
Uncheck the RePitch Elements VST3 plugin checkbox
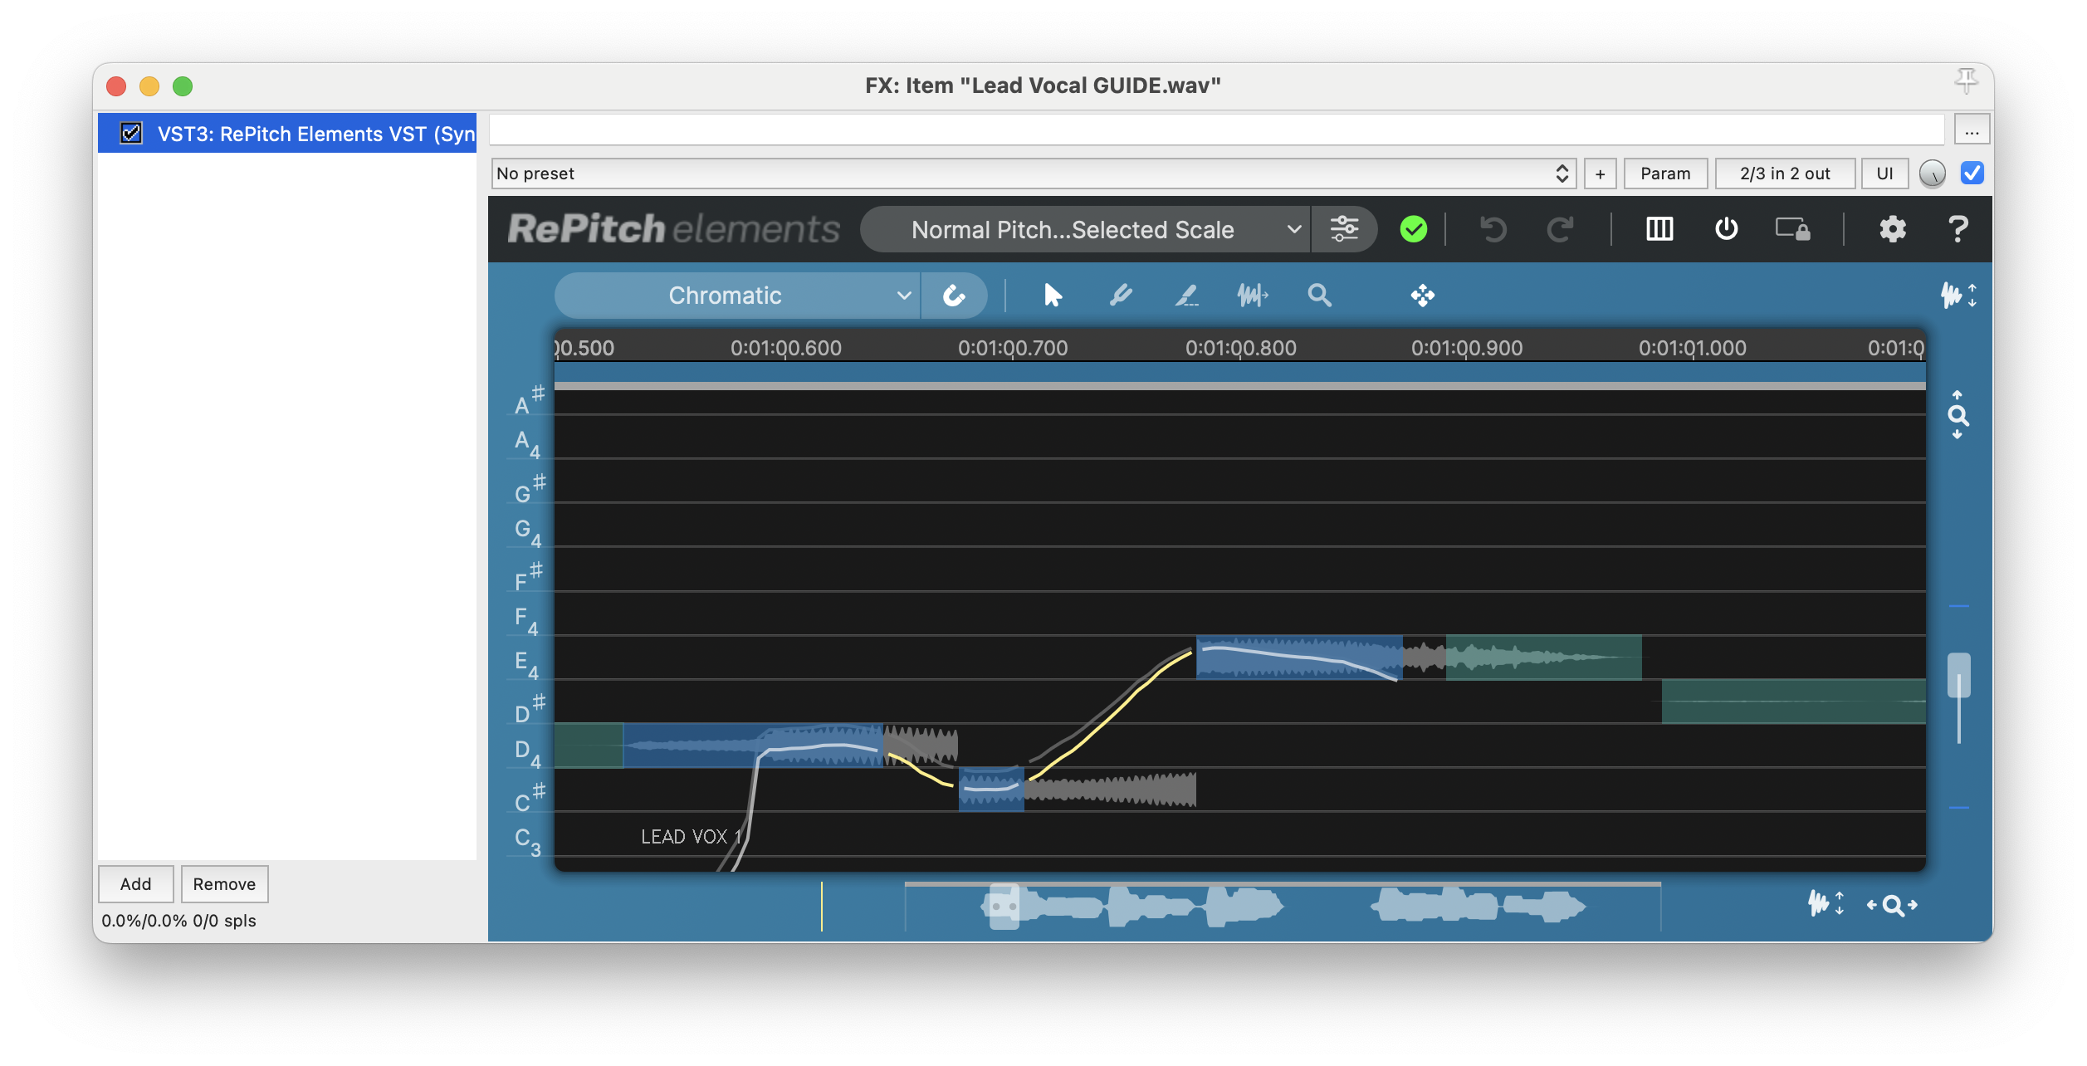pyautogui.click(x=131, y=134)
